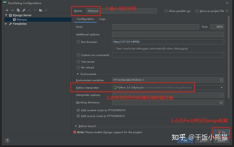Close the Run/Debug Configurations dialog
The width and height of the screenshot is (234, 147).
227,3
